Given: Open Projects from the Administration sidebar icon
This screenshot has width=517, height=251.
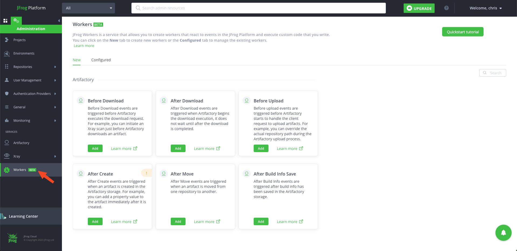Looking at the screenshot, I should [6, 40].
